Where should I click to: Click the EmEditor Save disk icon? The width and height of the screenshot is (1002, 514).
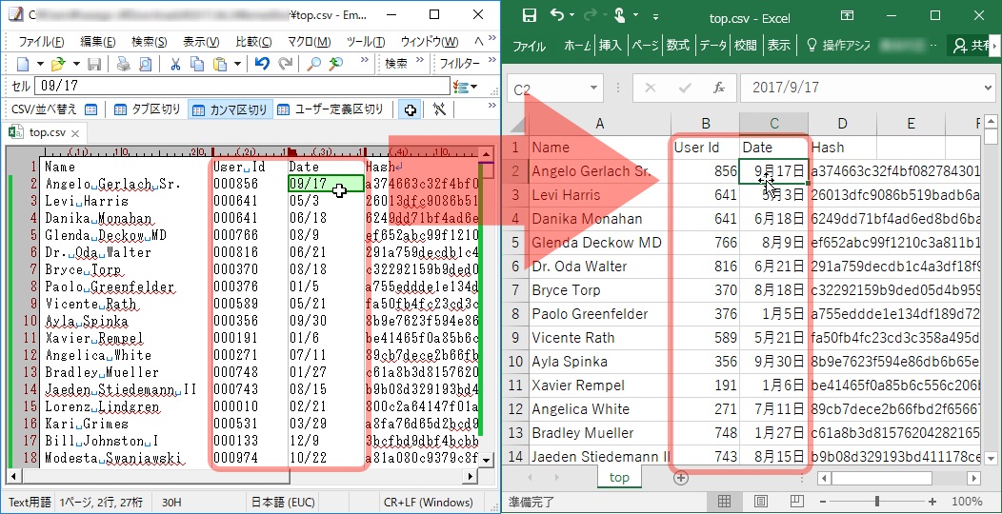[94, 64]
